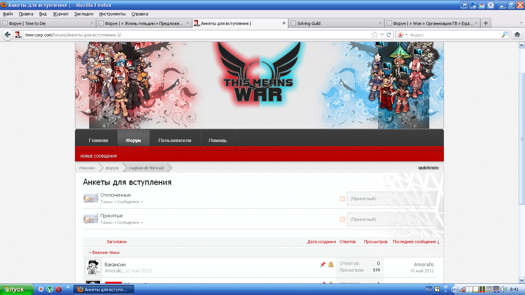Open the Firefox home page icon
The image size is (525, 295).
click(x=517, y=35)
